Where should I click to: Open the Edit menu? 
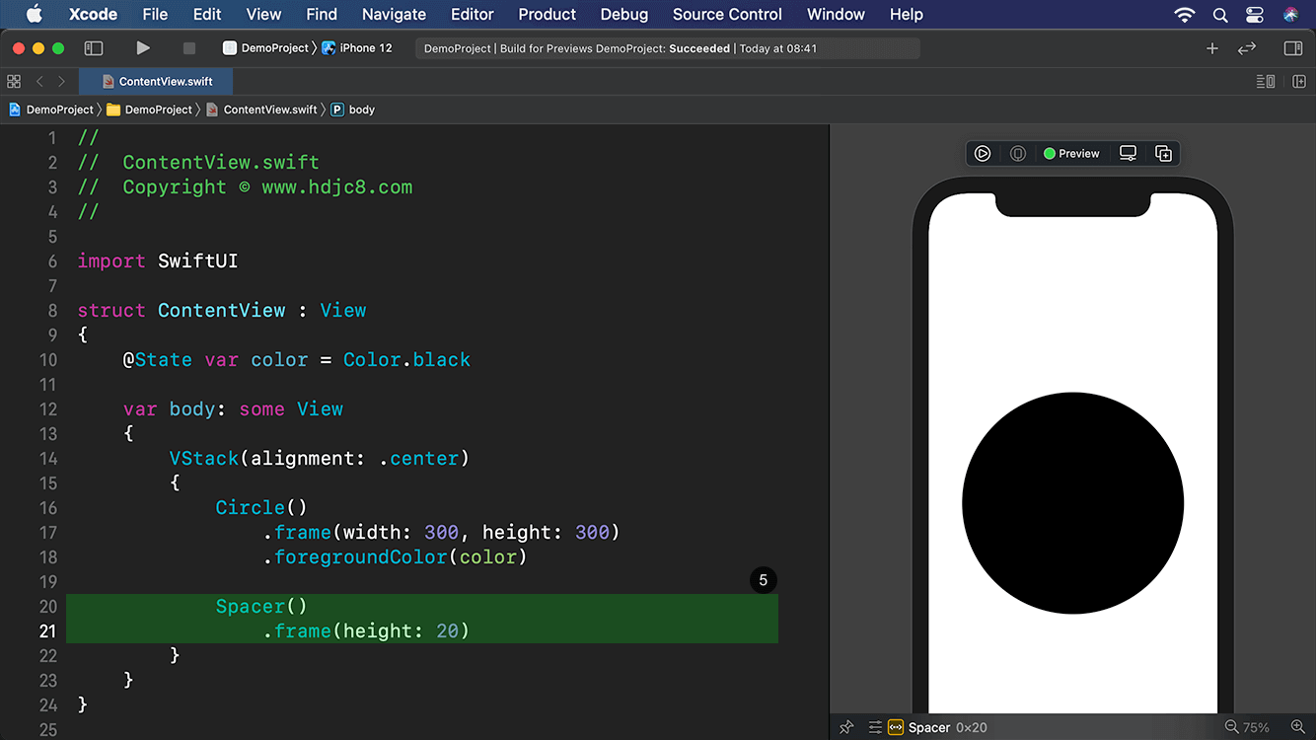tap(207, 14)
